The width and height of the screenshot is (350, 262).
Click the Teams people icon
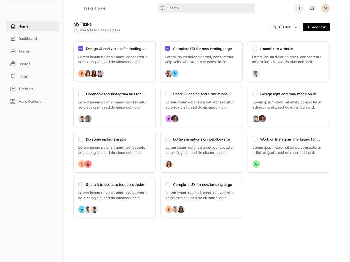(x=13, y=51)
